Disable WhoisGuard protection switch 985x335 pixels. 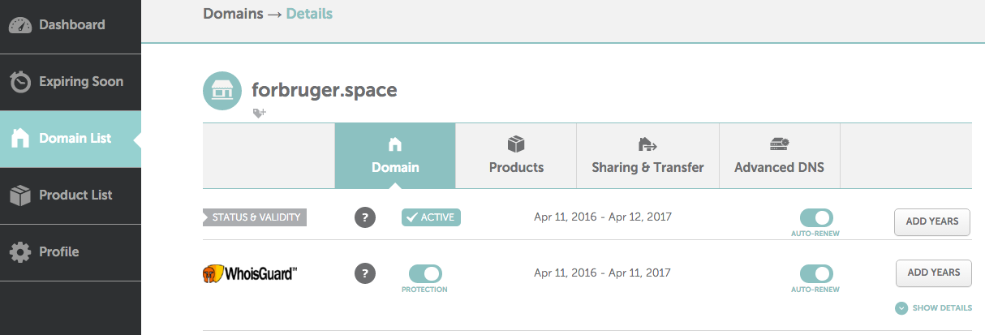point(425,273)
